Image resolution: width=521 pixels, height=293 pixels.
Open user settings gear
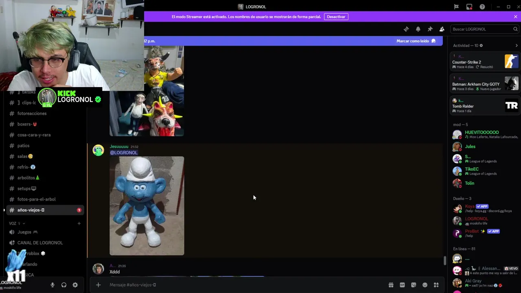point(75,285)
